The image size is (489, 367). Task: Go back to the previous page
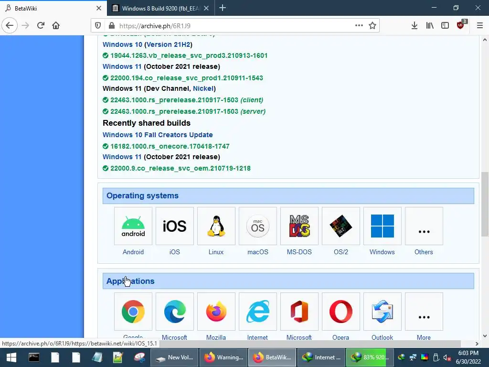[x=10, y=26]
